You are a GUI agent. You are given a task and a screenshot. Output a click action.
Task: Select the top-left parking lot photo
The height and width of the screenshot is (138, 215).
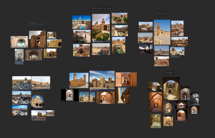tap(22, 83)
